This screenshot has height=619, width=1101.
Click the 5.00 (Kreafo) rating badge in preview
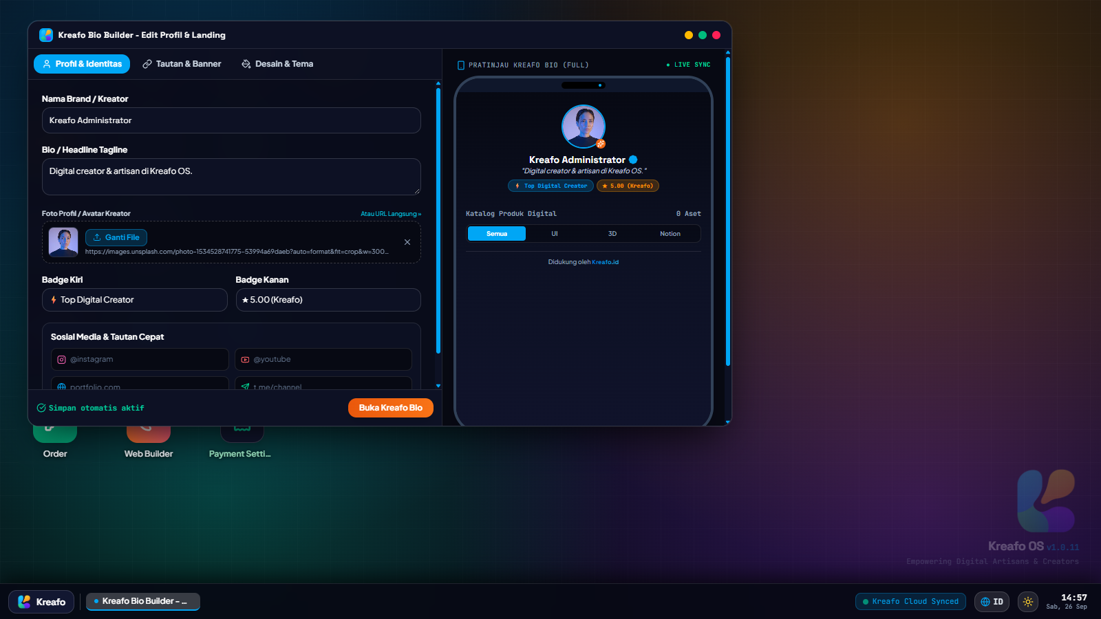[628, 186]
